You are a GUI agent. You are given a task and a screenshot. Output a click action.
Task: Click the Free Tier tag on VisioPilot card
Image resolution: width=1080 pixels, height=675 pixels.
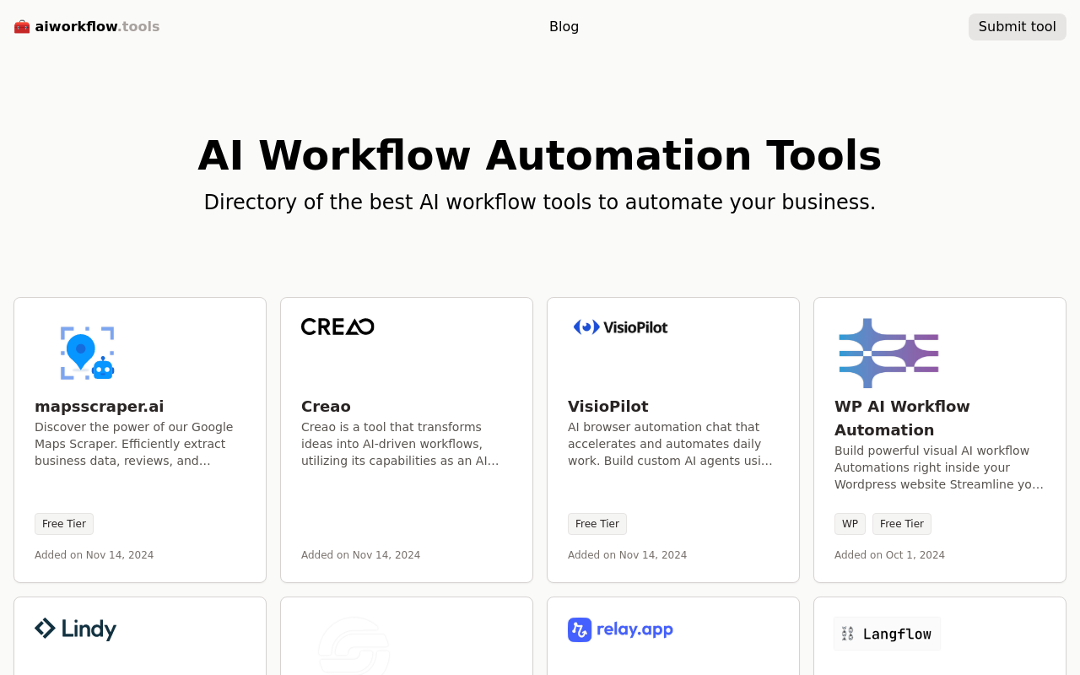tap(597, 524)
